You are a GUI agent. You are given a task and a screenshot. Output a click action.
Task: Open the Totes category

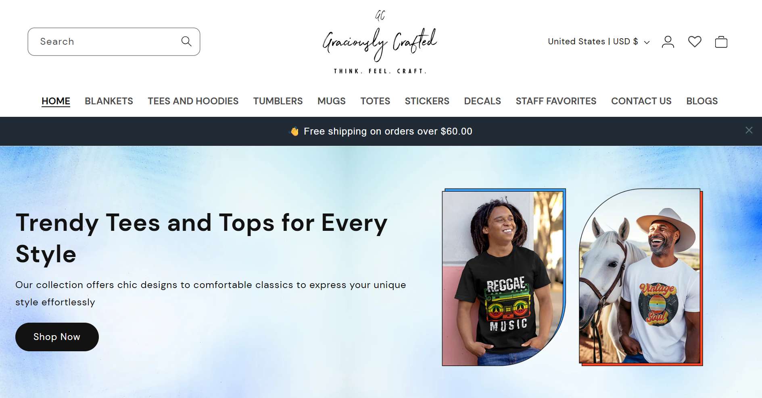pos(375,101)
